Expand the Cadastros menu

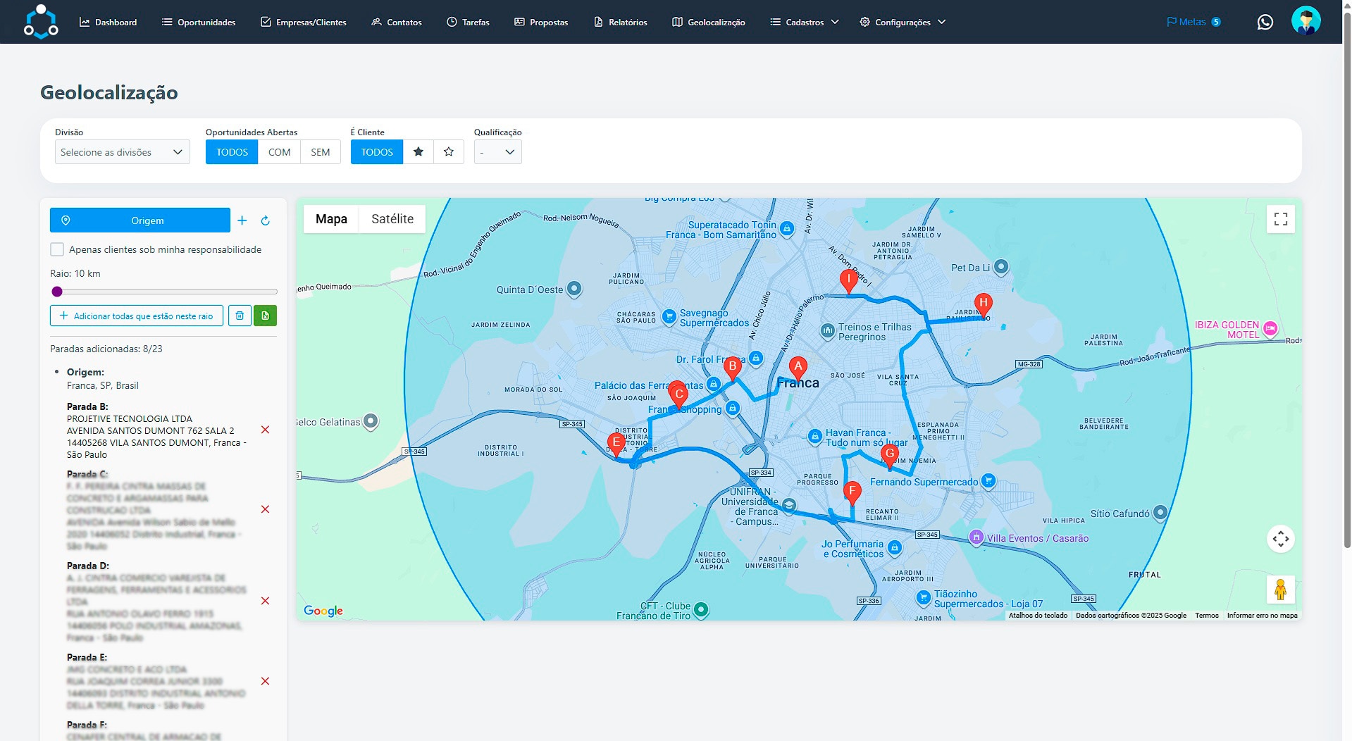pyautogui.click(x=804, y=23)
